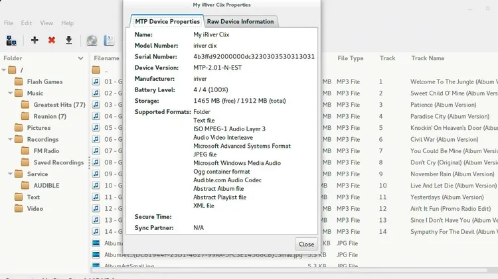
Task: Collapse the root folder tree node
Action: point(4,70)
